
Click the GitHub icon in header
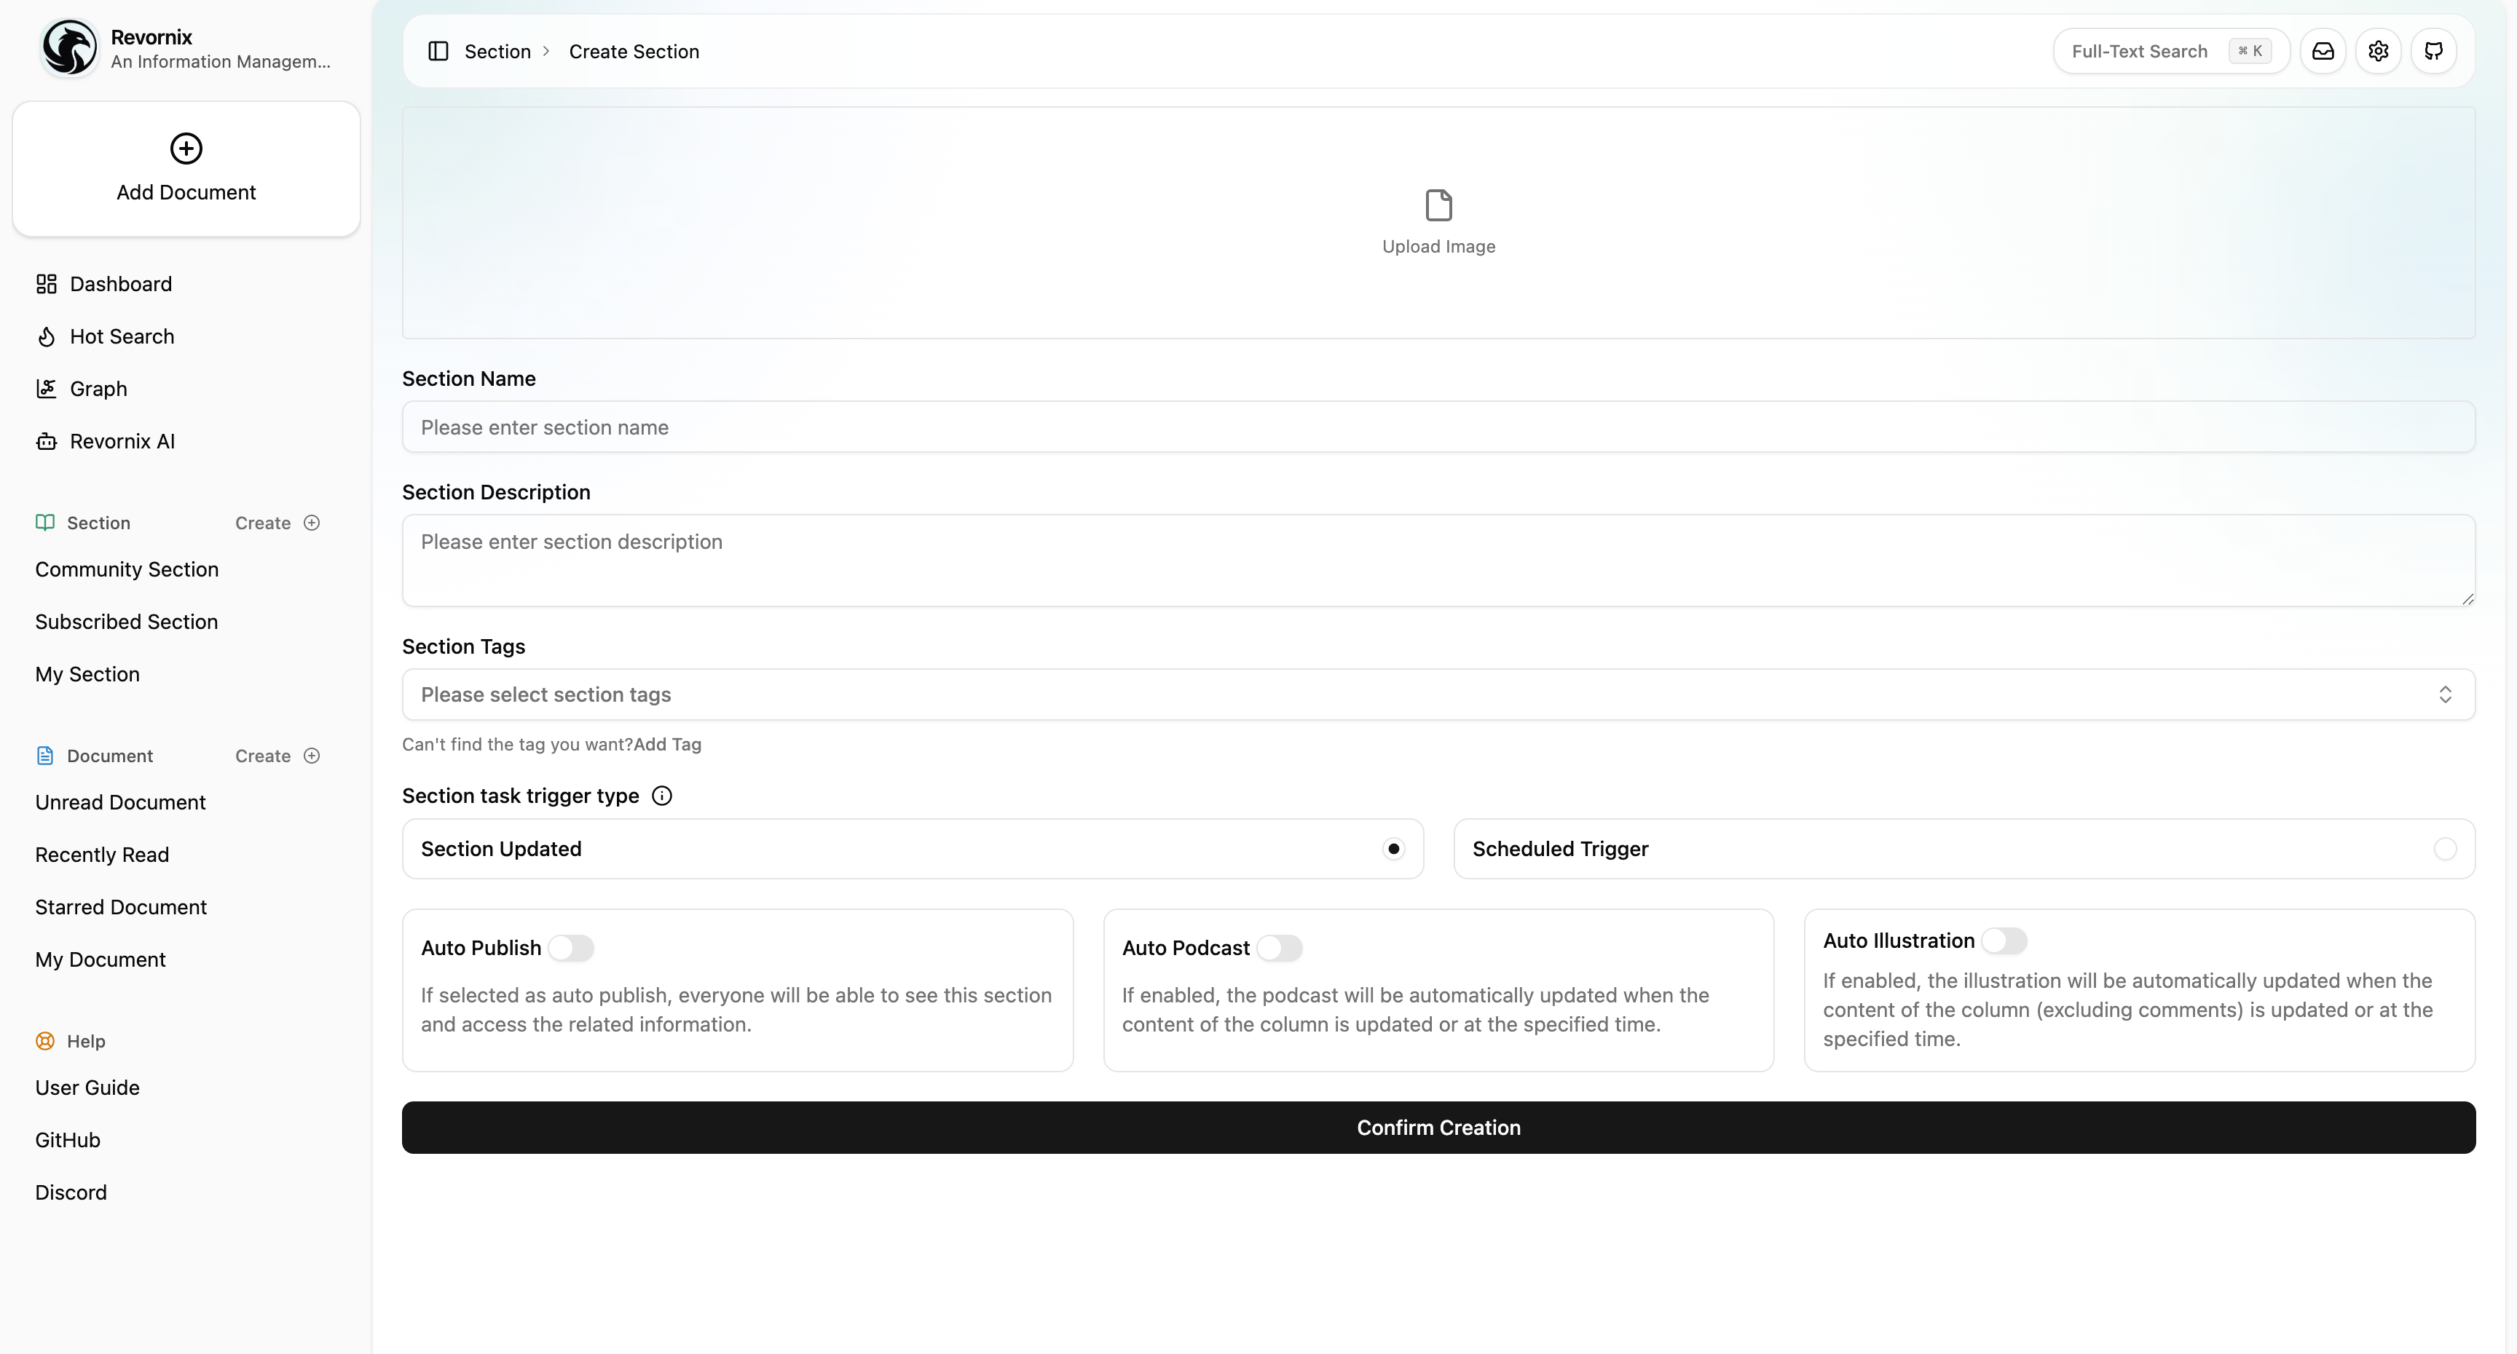tap(2433, 51)
